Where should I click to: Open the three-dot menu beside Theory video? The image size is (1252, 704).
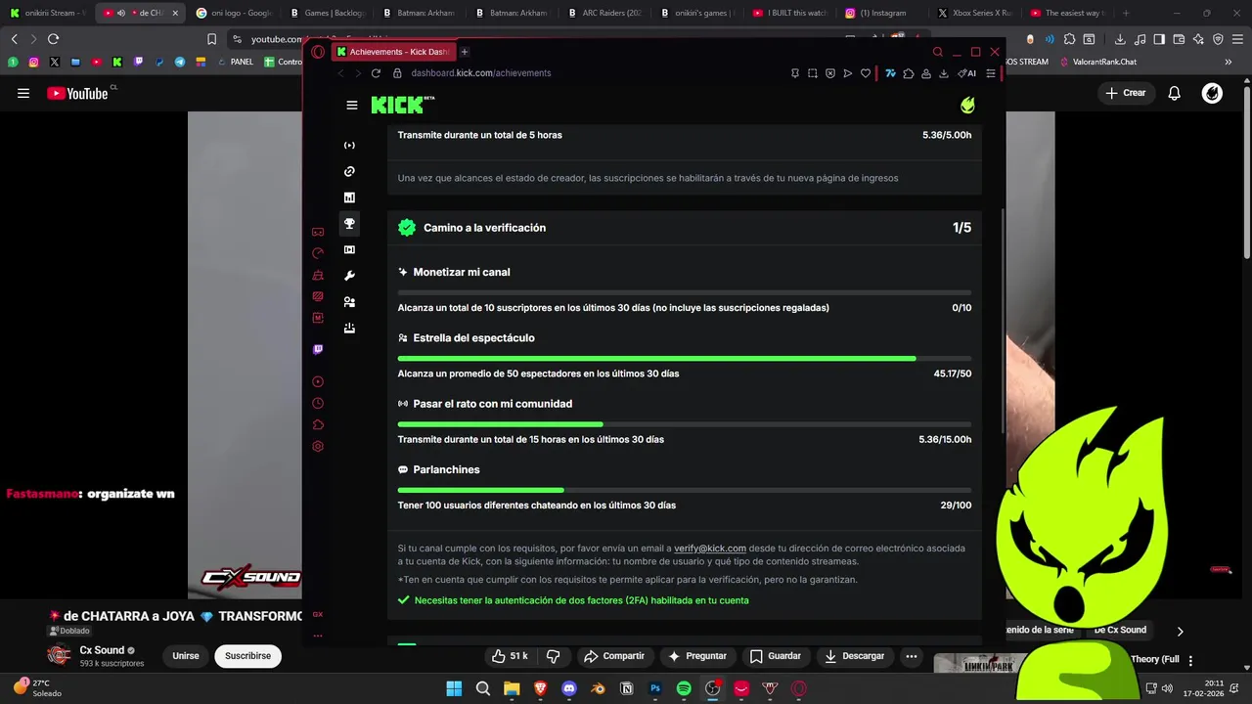coord(1190,661)
